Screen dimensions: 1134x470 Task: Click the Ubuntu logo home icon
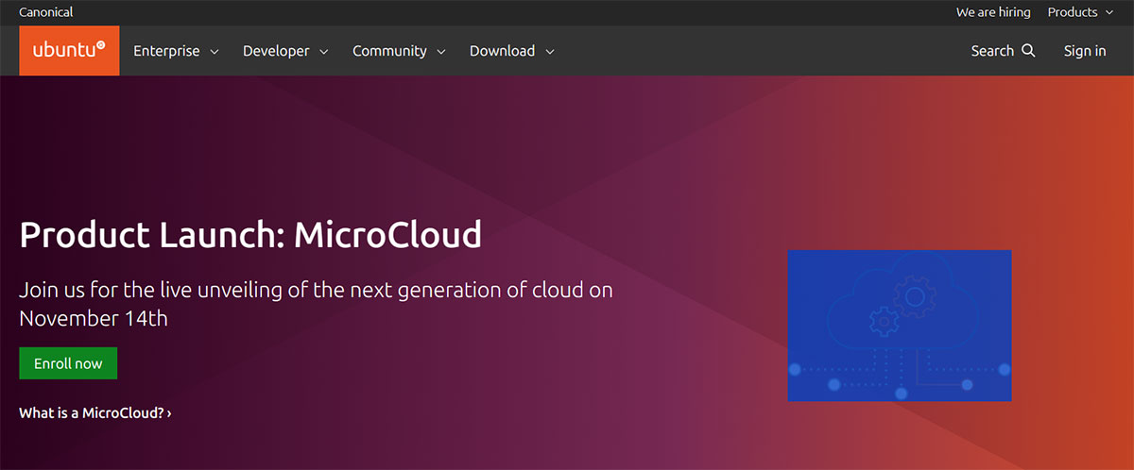coord(69,51)
